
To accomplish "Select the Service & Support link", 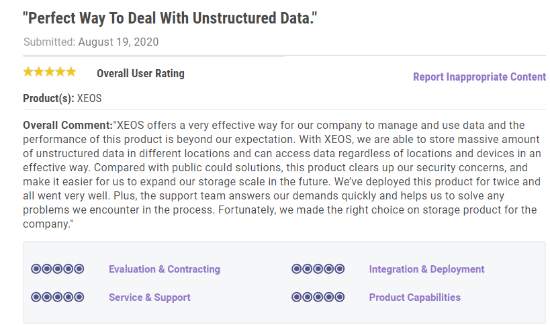I will point(149,297).
